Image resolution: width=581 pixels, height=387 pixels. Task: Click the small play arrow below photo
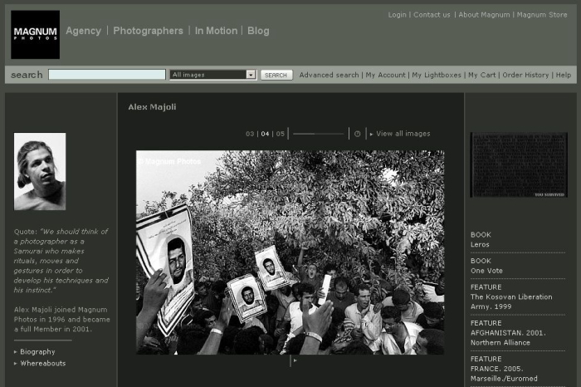coord(295,360)
